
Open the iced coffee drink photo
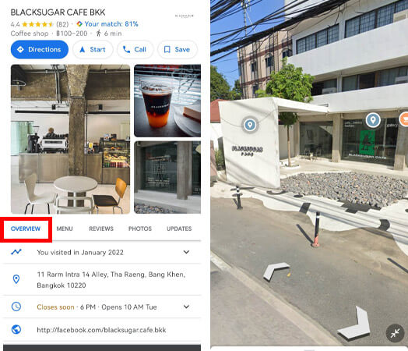(x=167, y=101)
